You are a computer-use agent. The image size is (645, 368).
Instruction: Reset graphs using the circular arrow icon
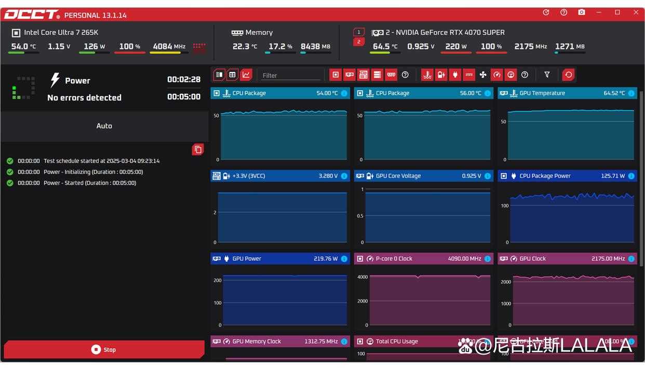click(568, 75)
